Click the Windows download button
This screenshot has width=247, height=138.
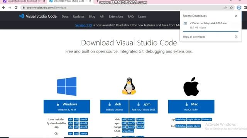tap(67, 107)
